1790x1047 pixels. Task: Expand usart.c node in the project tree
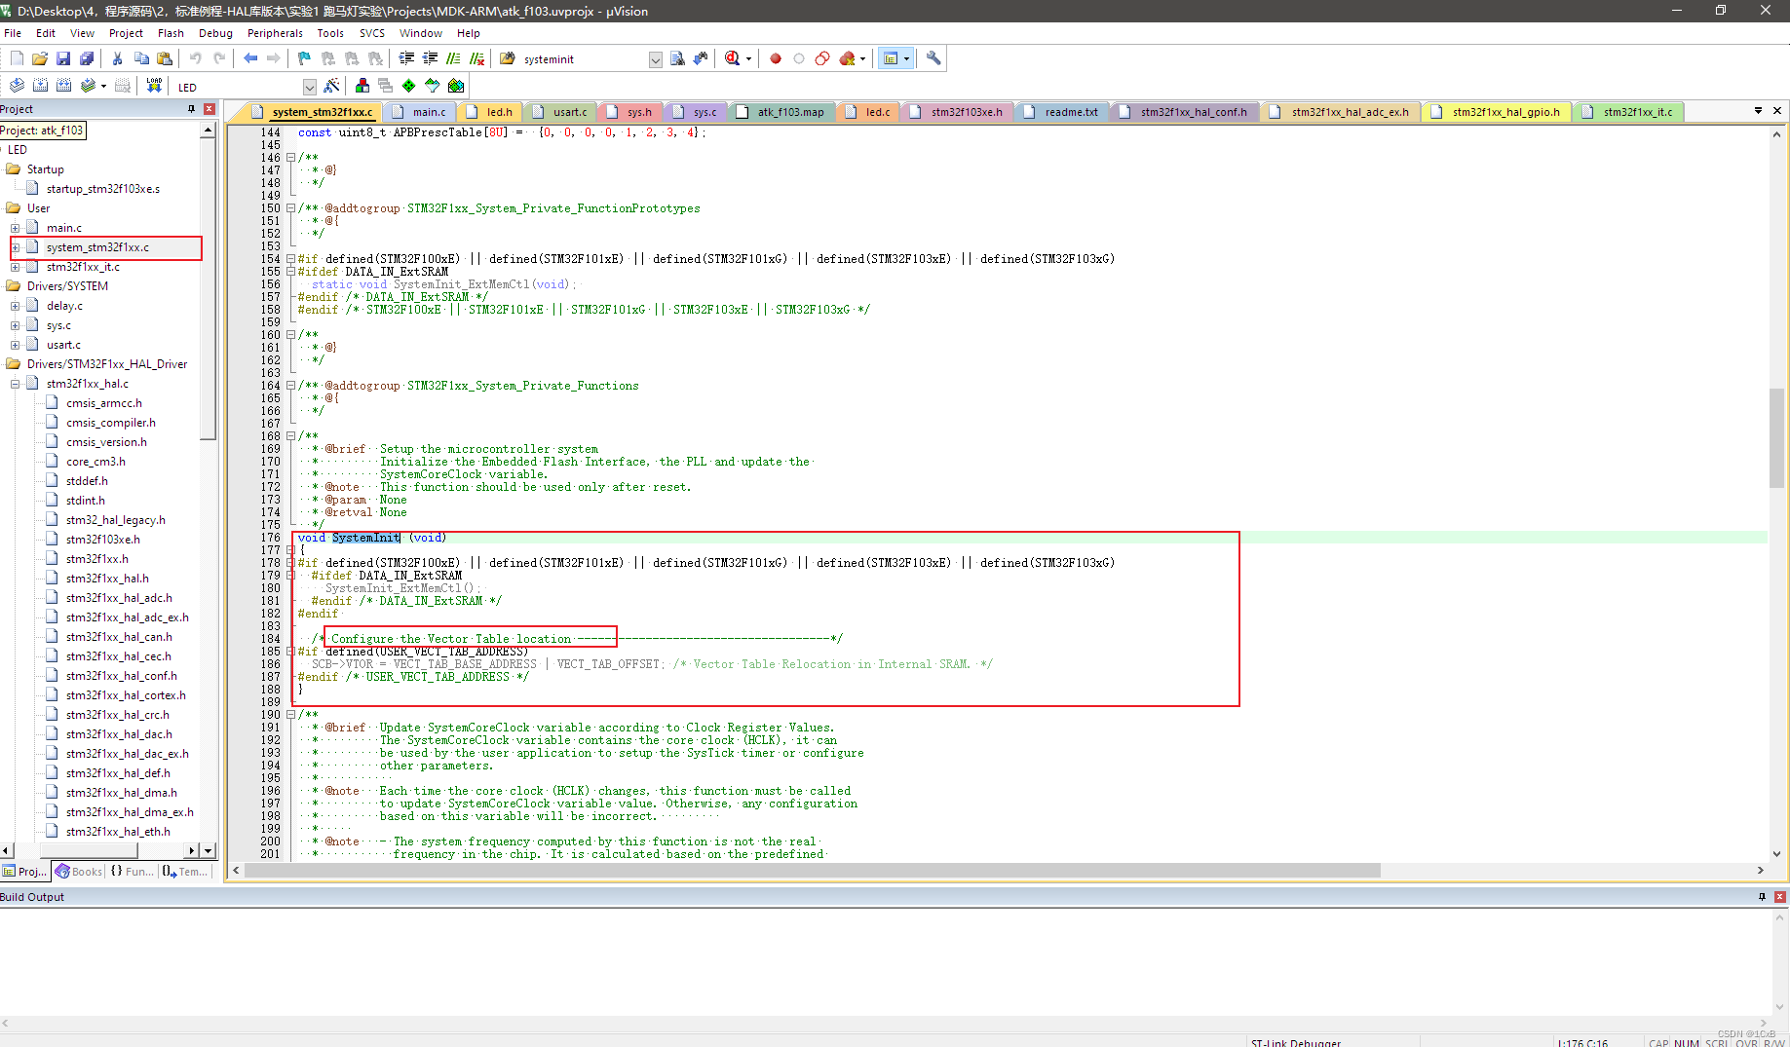click(x=16, y=345)
